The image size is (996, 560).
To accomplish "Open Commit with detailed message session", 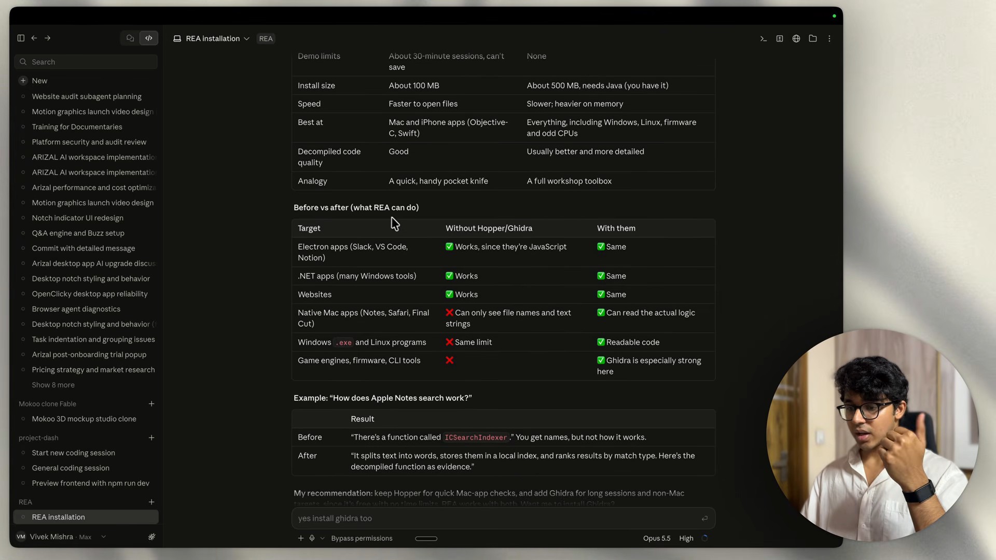I will point(83,248).
